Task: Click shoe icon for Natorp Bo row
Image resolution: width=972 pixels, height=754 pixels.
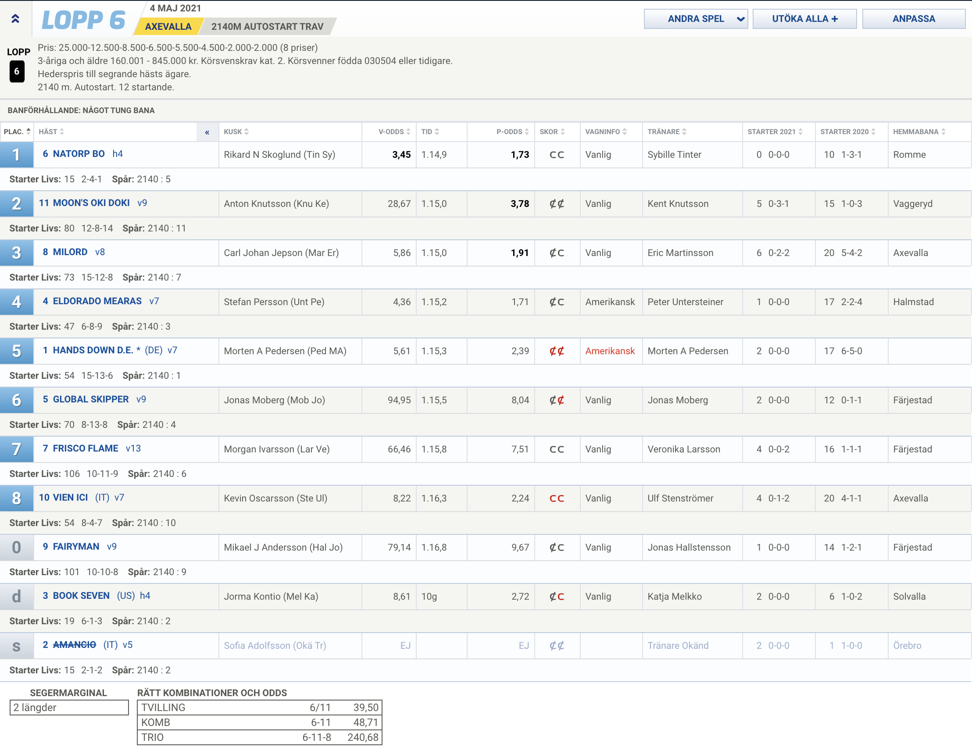Action: 557,155
